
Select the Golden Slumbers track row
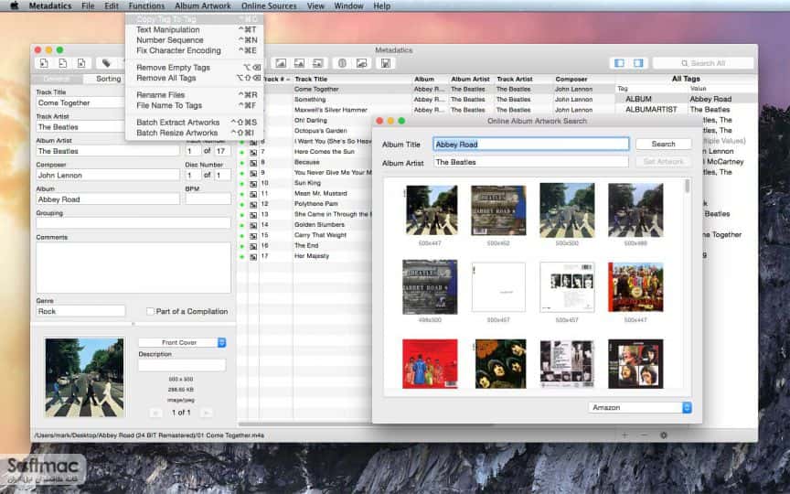(x=319, y=225)
